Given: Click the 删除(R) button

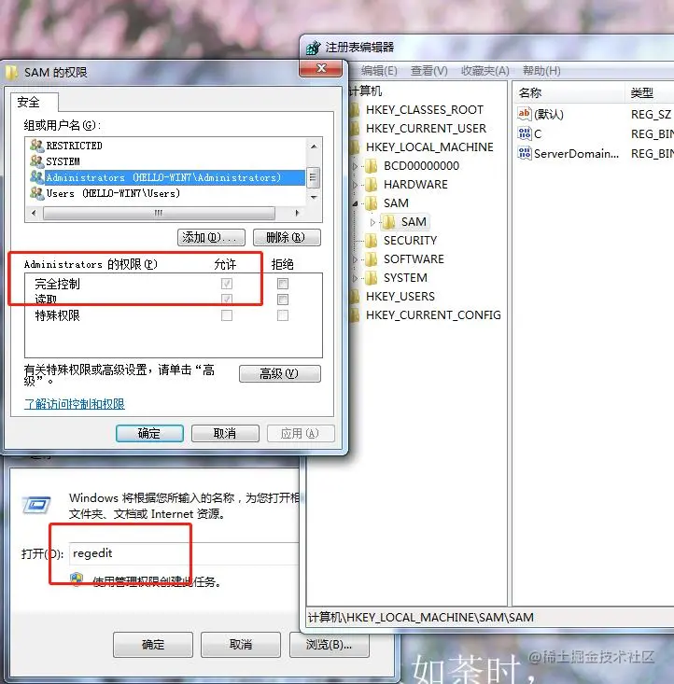Looking at the screenshot, I should (287, 238).
